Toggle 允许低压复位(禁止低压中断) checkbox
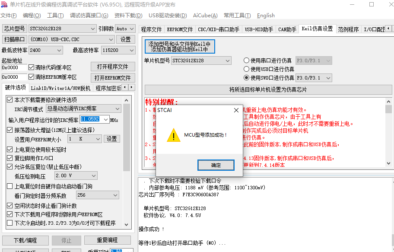The image size is (394, 252). coord(10,166)
